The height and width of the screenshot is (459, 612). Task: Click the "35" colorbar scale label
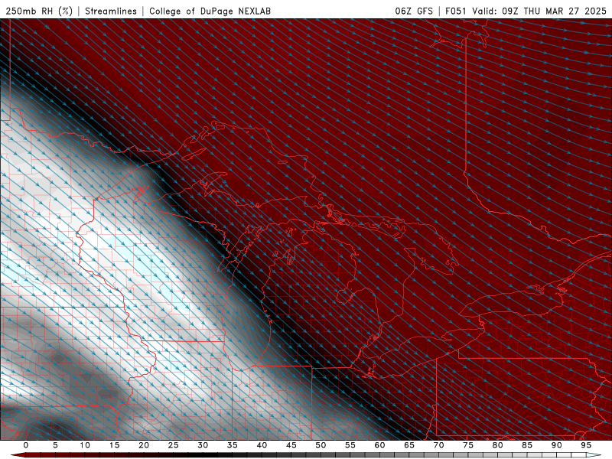tap(233, 445)
